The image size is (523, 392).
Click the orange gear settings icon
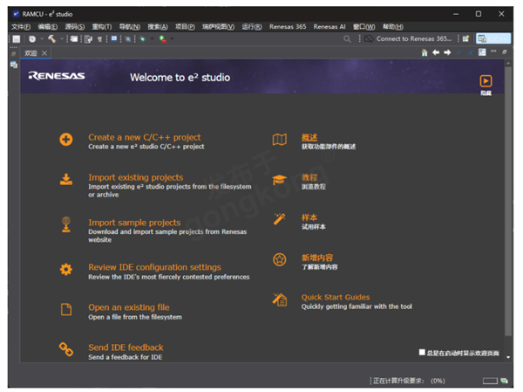coord(66,270)
